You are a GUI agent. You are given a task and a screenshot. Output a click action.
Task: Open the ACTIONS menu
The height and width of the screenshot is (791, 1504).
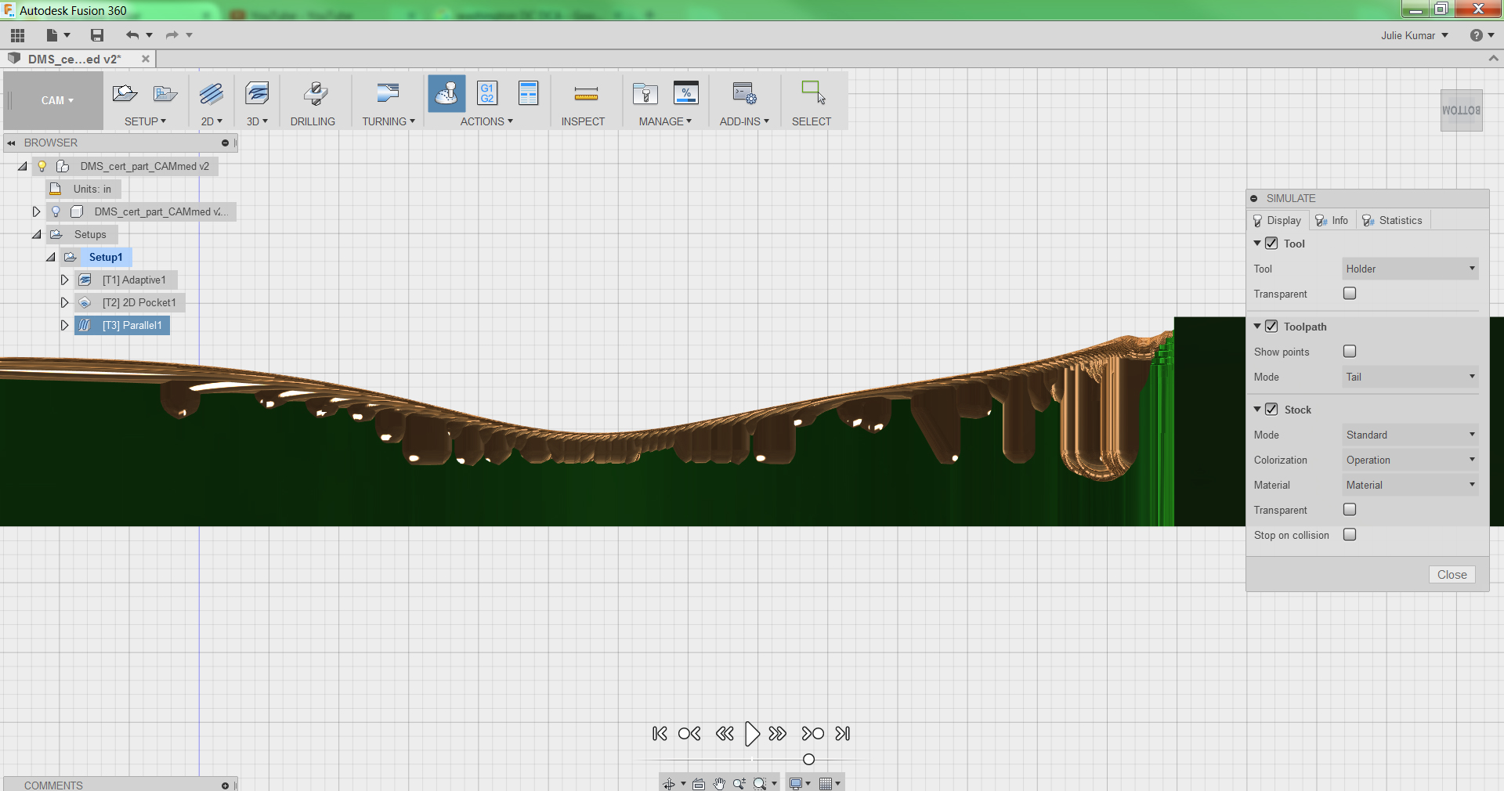[486, 121]
